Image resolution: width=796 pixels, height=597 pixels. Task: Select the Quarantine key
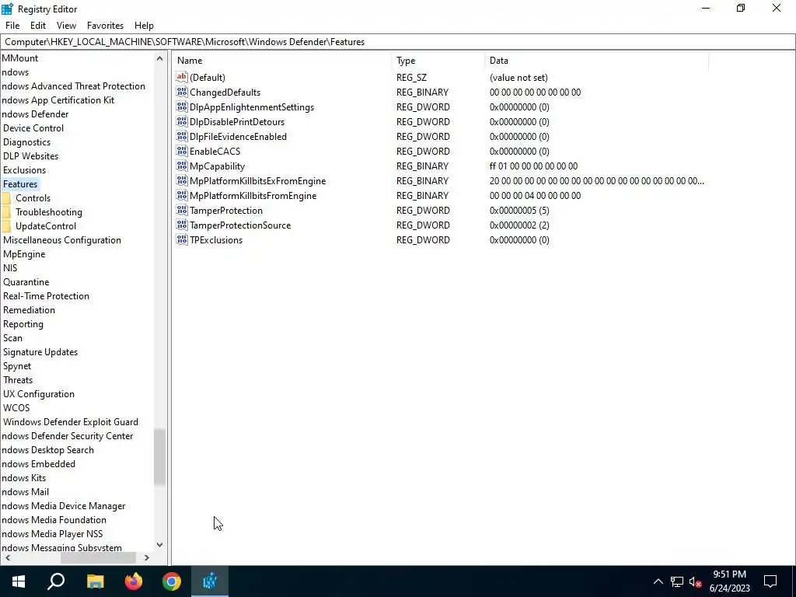pyautogui.click(x=26, y=281)
